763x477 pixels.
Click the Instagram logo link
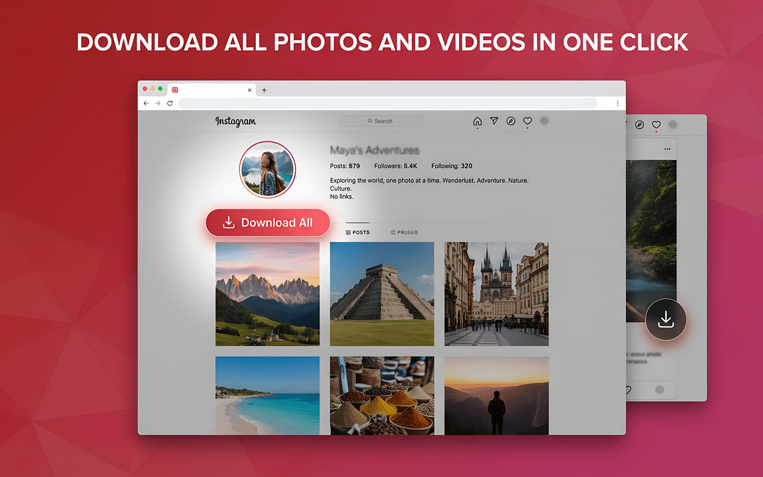tap(235, 122)
